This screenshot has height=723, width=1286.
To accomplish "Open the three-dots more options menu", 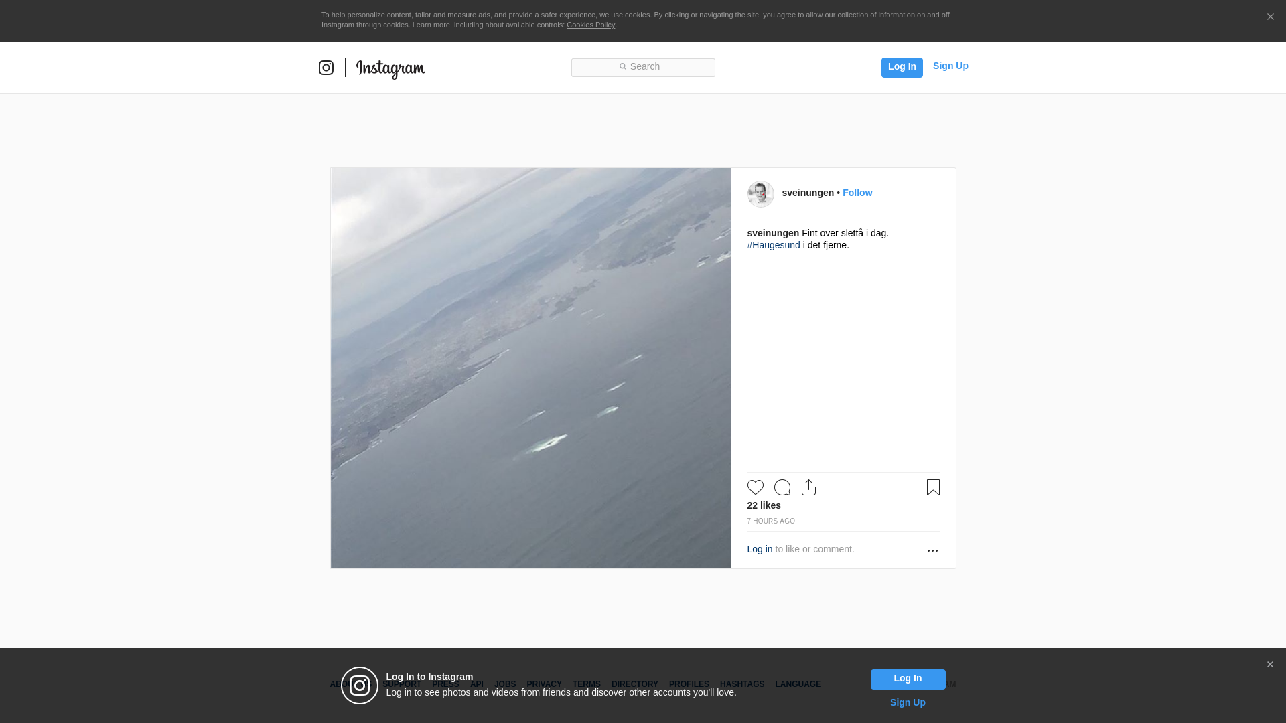I will click(932, 550).
